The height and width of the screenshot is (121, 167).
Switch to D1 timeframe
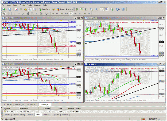[80, 14]
